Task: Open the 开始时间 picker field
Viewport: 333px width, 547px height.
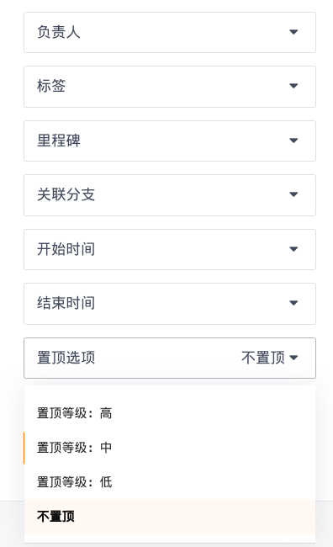Action: pyautogui.click(x=170, y=249)
